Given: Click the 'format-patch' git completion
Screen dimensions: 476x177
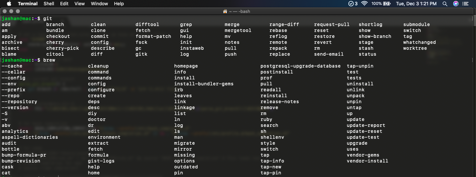Looking at the screenshot, I should point(153,36).
